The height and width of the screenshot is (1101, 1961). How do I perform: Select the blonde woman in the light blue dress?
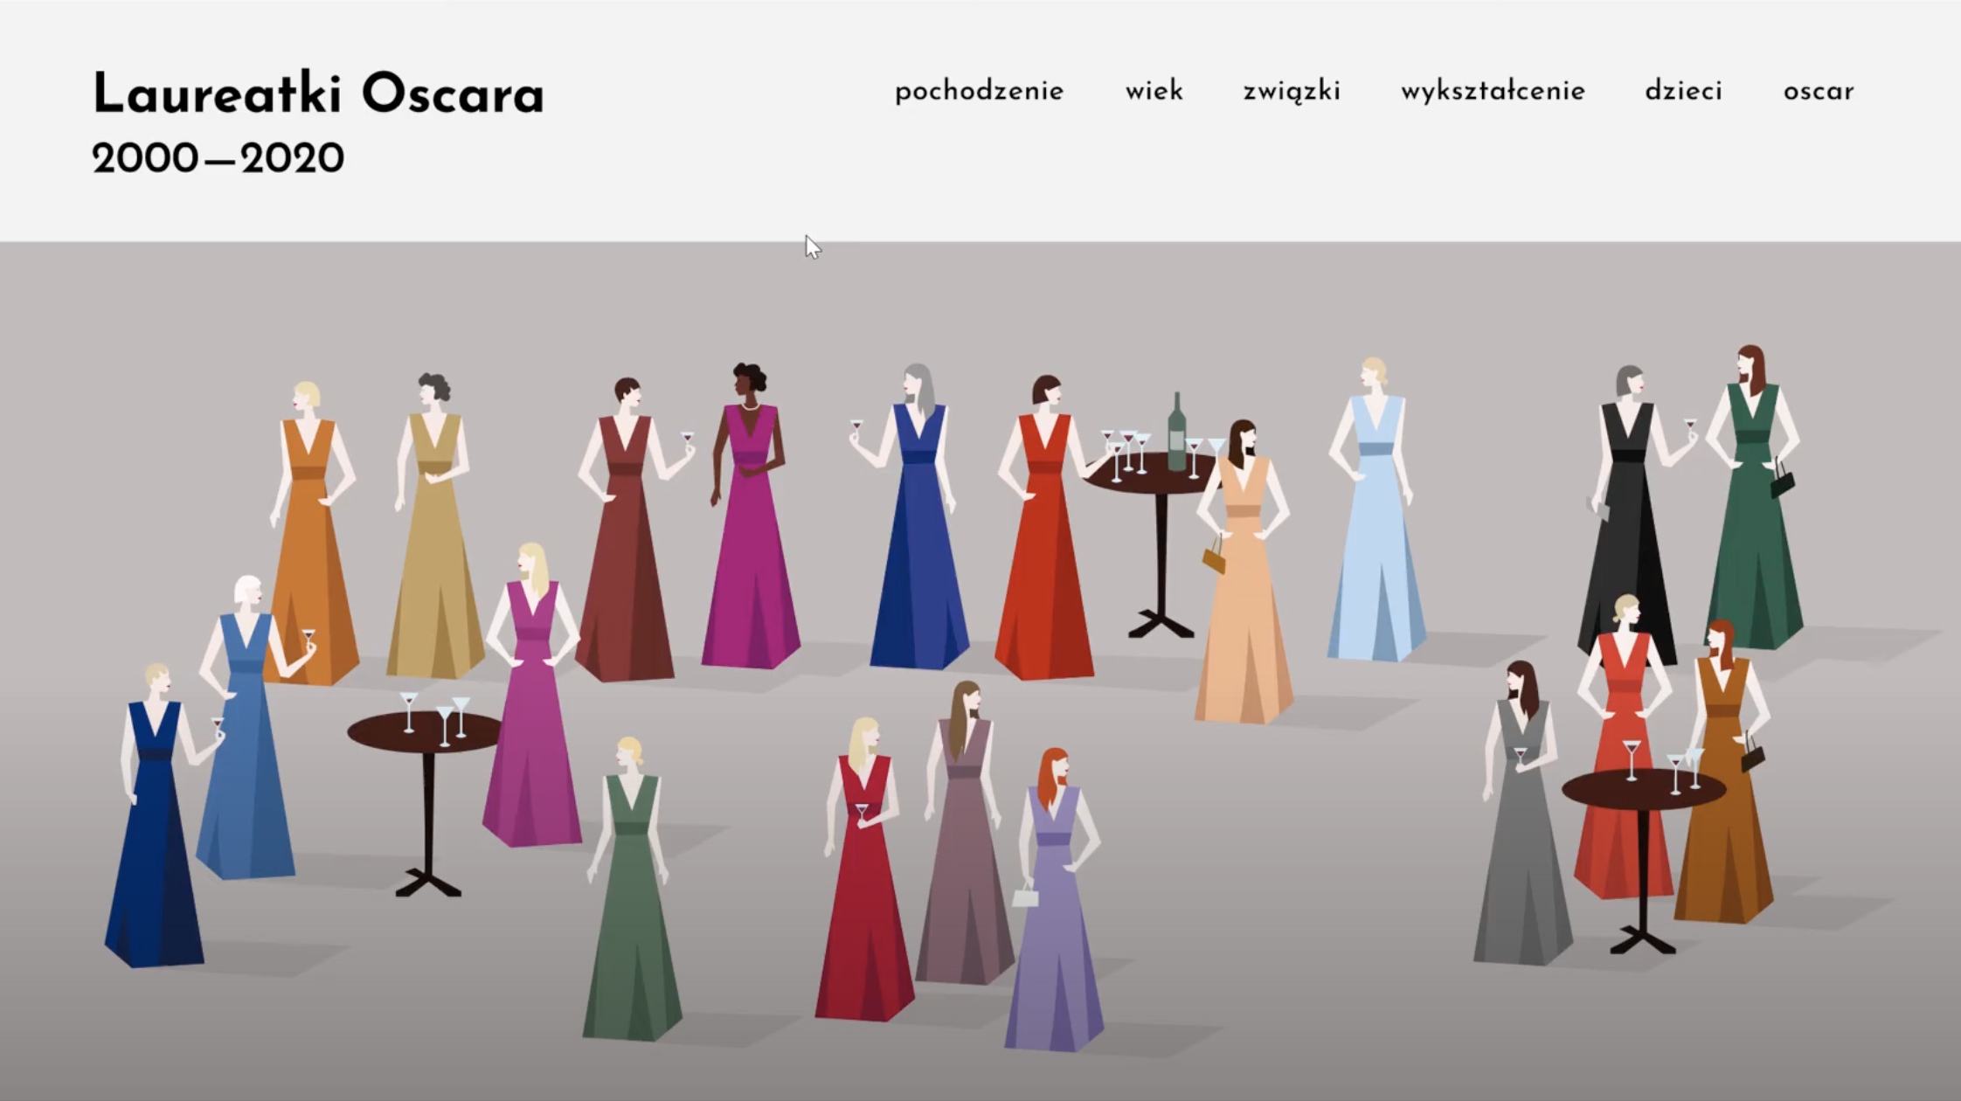click(1375, 509)
